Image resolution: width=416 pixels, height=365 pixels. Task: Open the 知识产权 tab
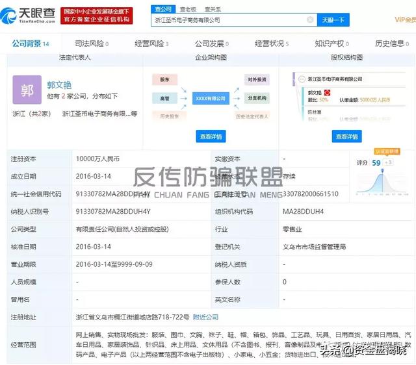point(332,44)
